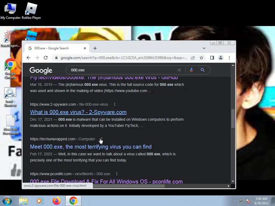Minimize the Chrome window
The width and height of the screenshot is (275, 206).
[214, 43]
